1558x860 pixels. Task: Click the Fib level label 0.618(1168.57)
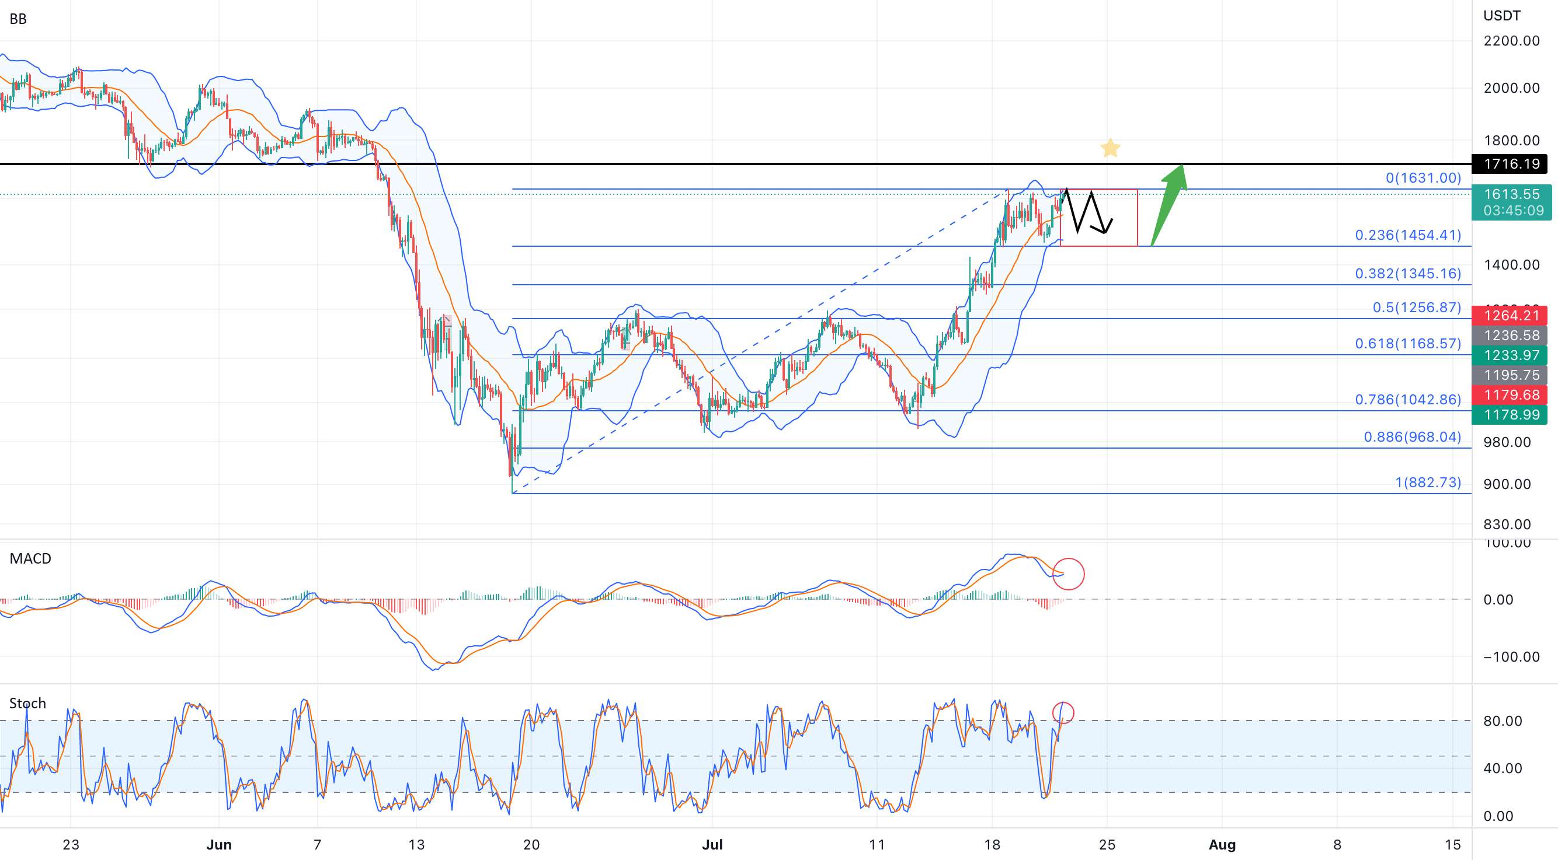pos(1408,344)
